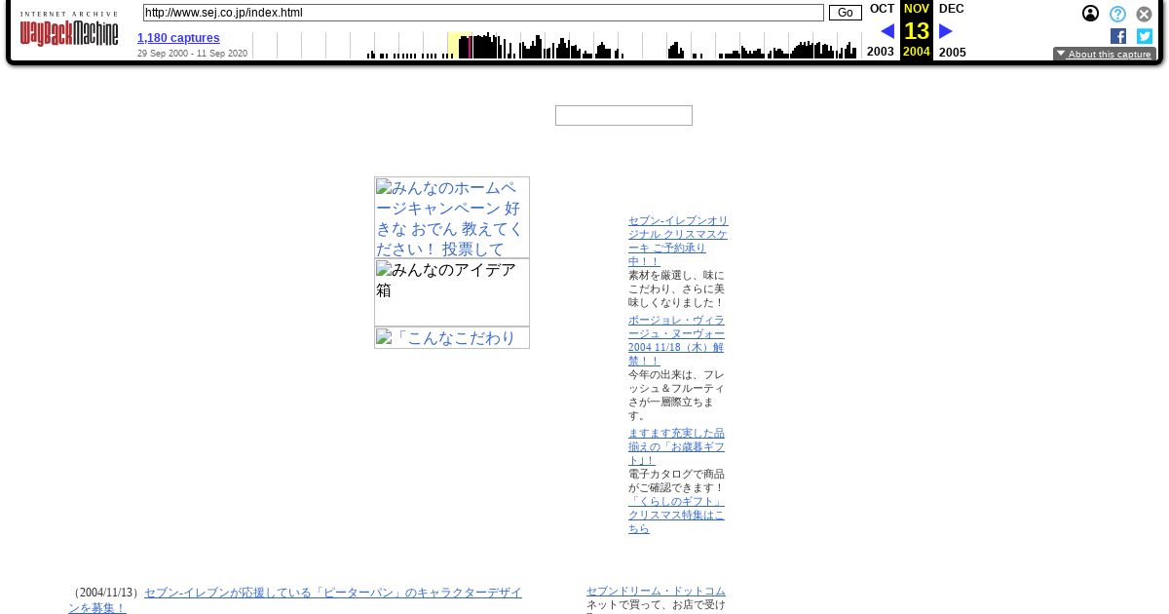Click the text 電子カタログで商品がご確認できます
The image size is (1169, 614).
[x=676, y=480]
